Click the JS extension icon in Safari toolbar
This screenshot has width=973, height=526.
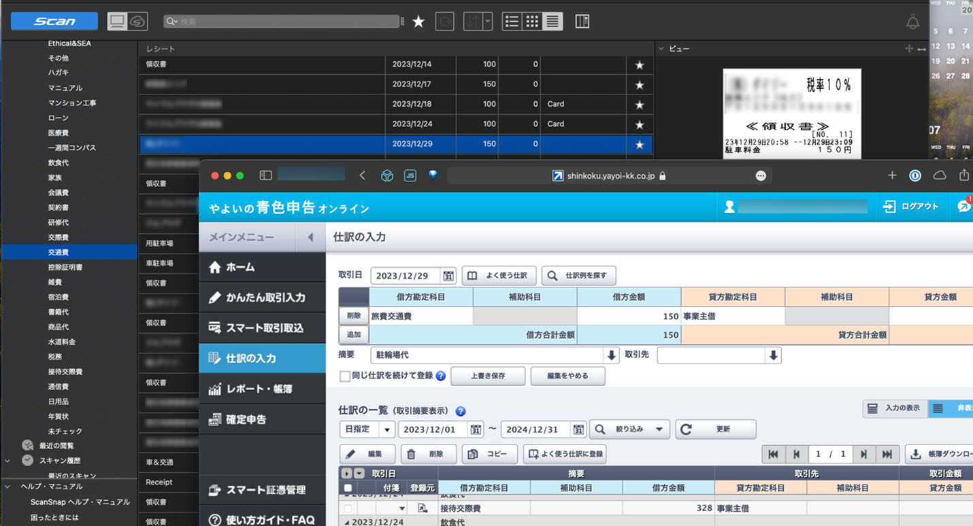point(410,175)
